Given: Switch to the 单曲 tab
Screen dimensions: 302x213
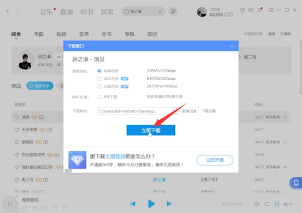Looking at the screenshot, I should 39,34.
